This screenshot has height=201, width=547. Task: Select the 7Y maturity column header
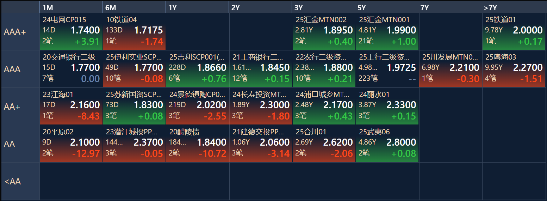(x=450, y=7)
